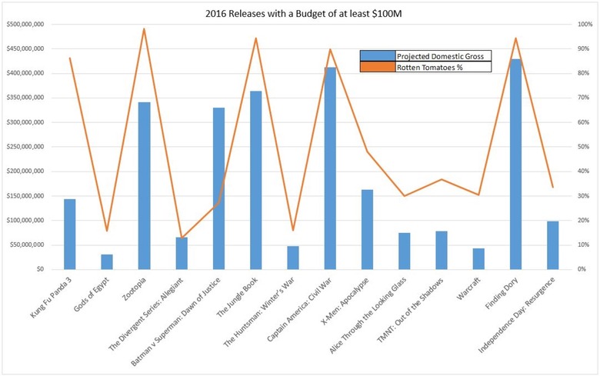Select the Kung Fu Panda 3 bar
Image resolution: width=600 pixels, height=376 pixels.
tap(70, 234)
